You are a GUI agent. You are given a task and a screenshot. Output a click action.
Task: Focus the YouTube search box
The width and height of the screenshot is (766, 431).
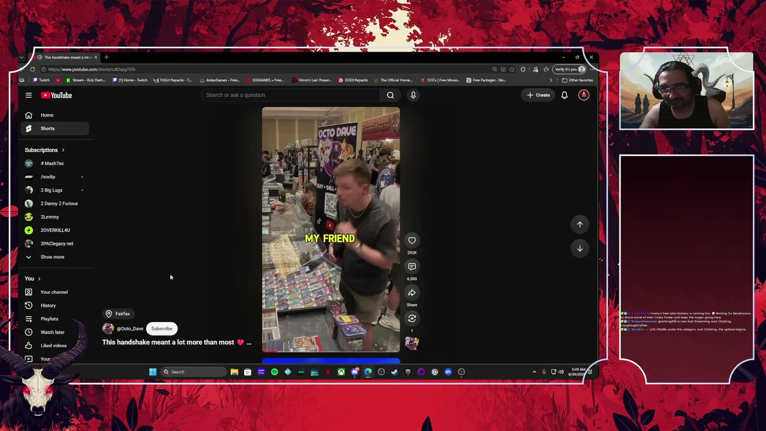291,95
